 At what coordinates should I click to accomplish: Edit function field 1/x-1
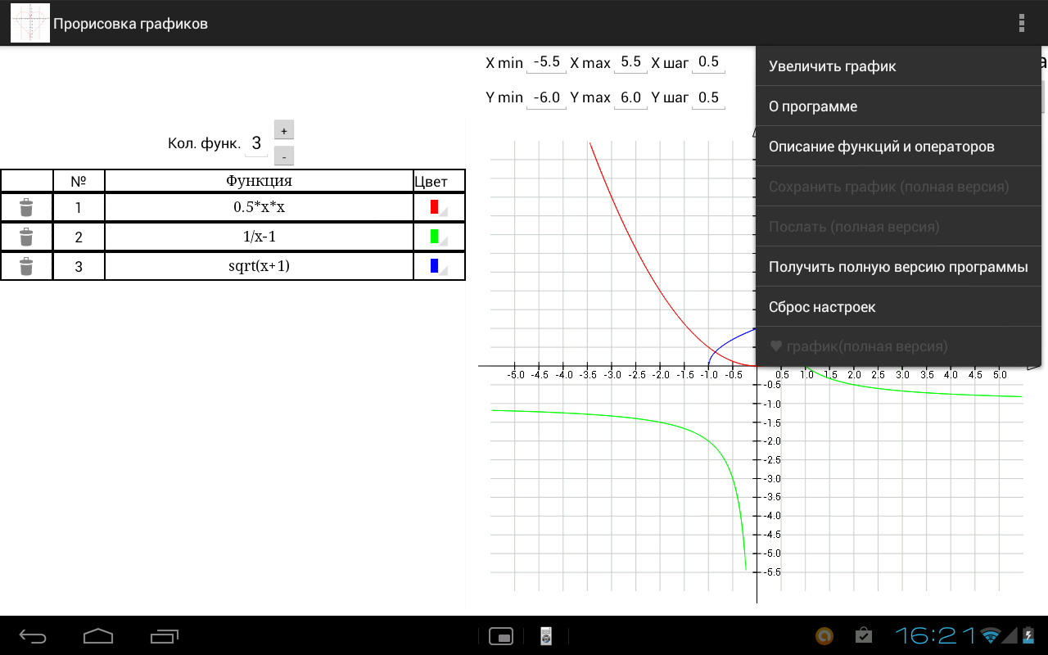point(259,237)
